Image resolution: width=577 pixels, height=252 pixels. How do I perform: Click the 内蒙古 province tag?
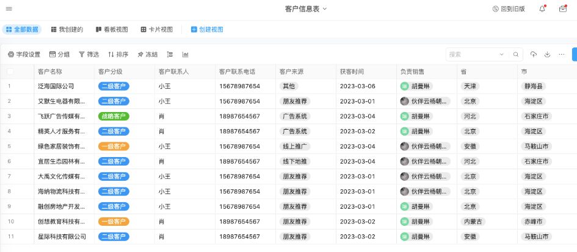[x=473, y=222]
